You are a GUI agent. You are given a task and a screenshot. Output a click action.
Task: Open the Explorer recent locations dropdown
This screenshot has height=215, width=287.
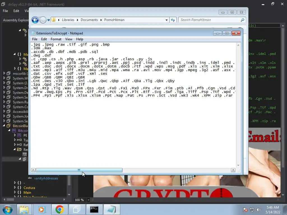point(48,20)
